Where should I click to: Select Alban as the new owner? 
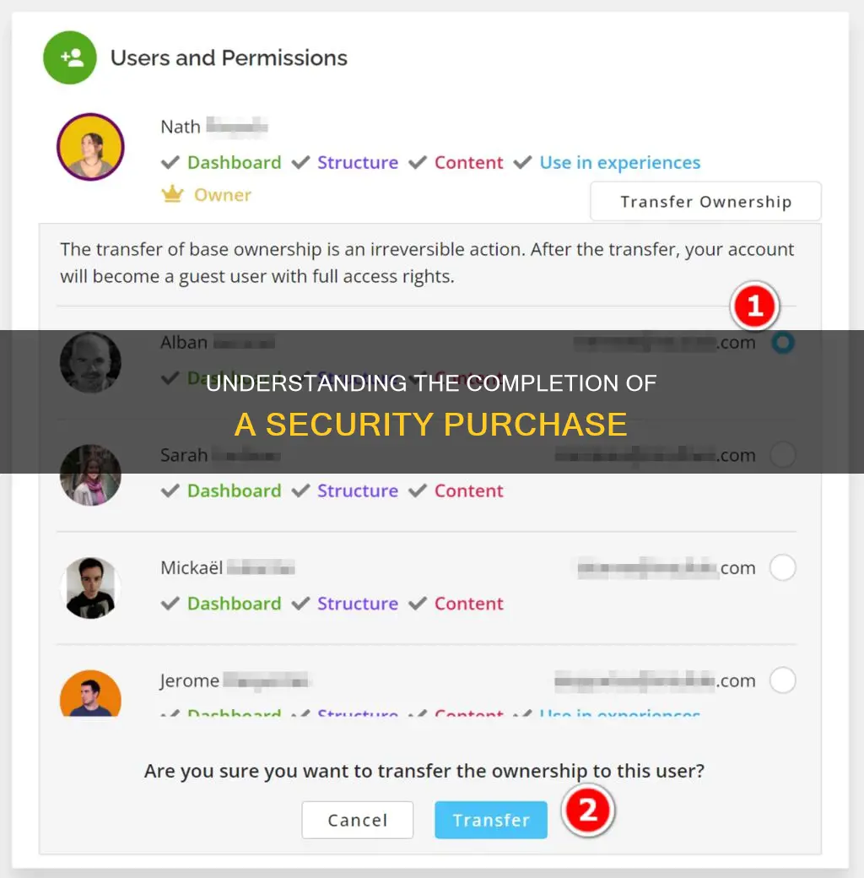783,342
